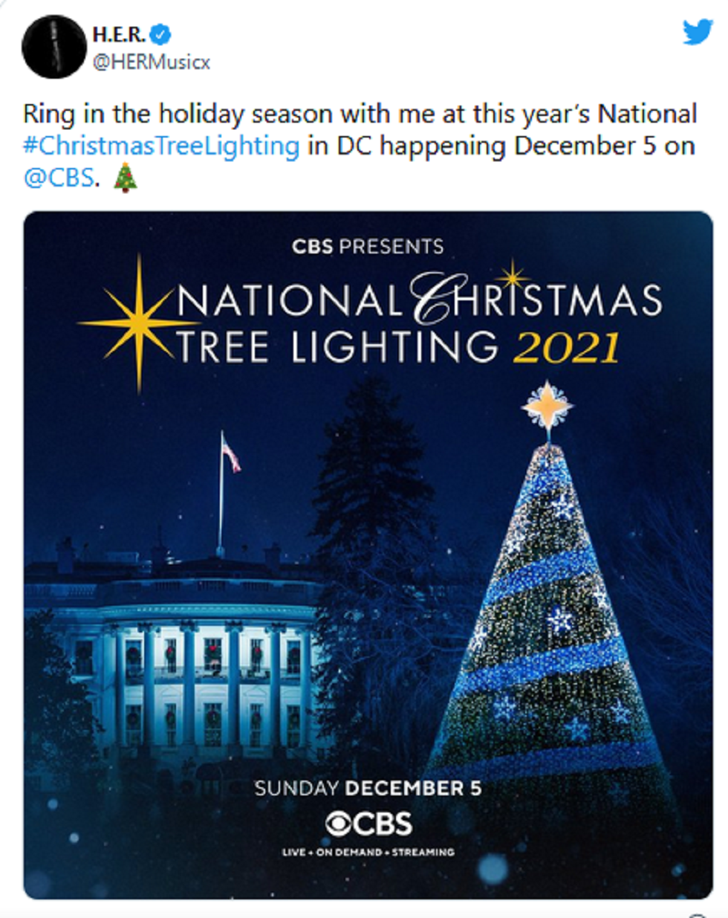Open the #ChristmasTreeLighting hashtag link
This screenshot has height=918, width=728.
click(161, 146)
